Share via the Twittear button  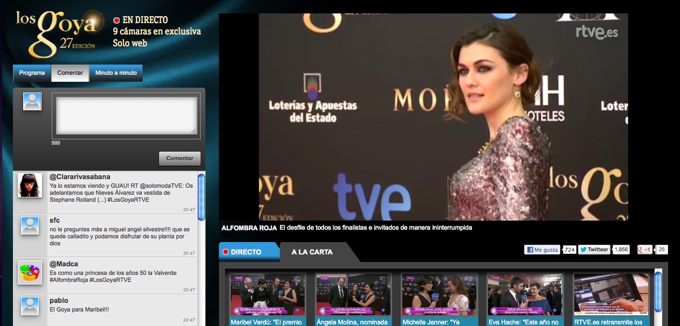click(x=594, y=250)
